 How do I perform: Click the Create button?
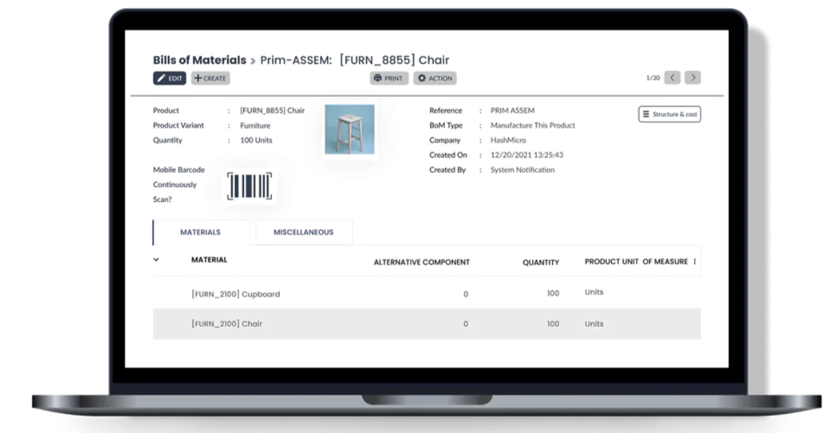(210, 78)
